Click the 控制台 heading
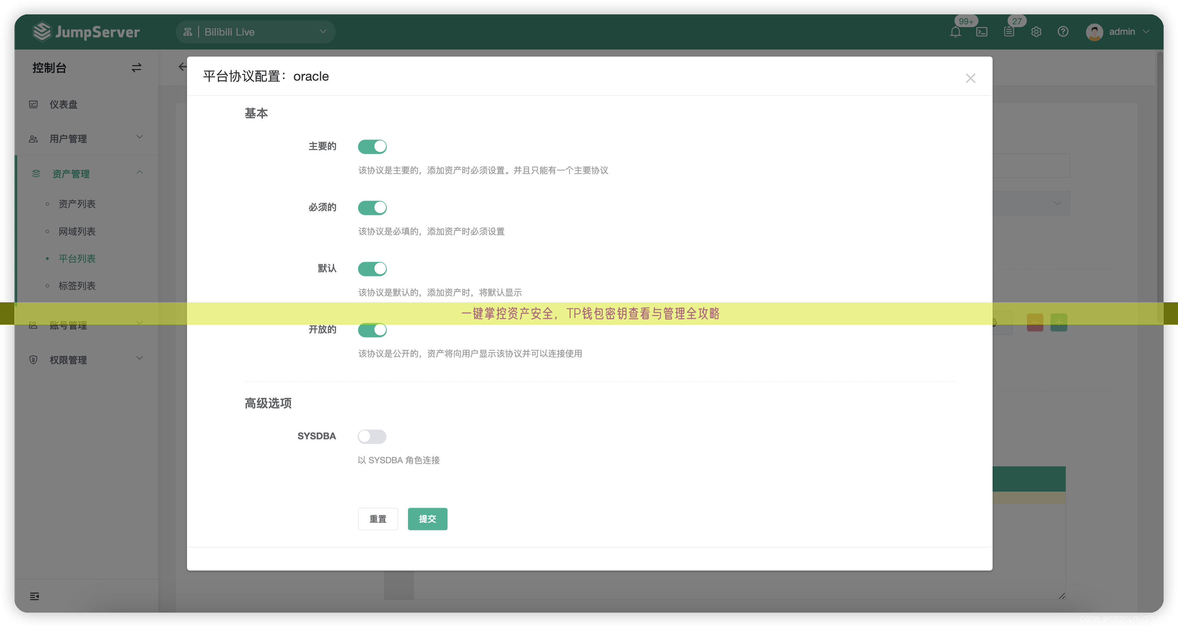Screen dimensions: 1178x627 pyautogui.click(x=50, y=67)
